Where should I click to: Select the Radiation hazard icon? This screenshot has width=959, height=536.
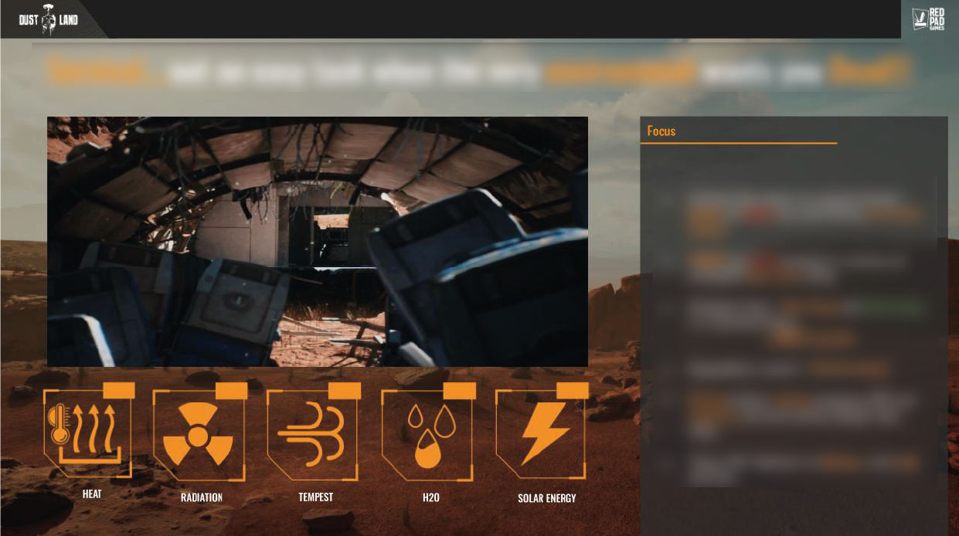coord(198,435)
